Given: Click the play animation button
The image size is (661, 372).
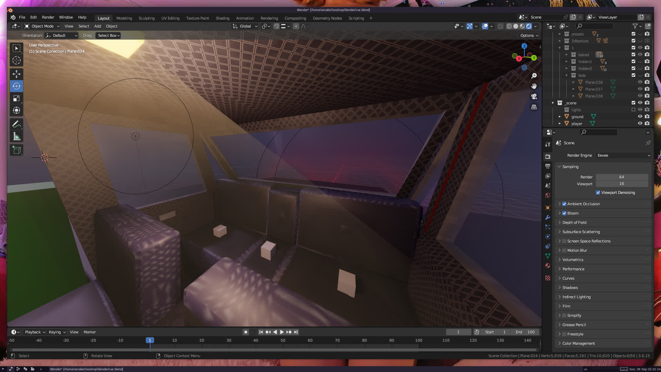Looking at the screenshot, I should 282,332.
